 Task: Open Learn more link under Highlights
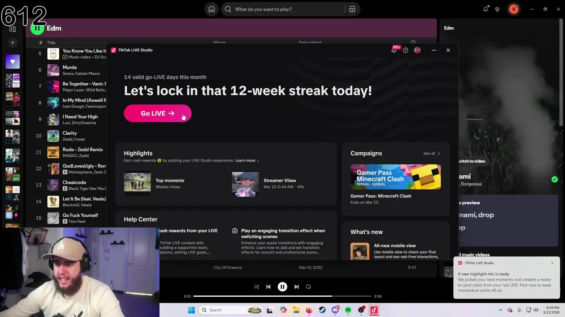point(247,161)
